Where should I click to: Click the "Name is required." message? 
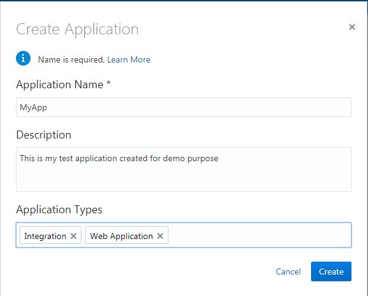pos(71,59)
